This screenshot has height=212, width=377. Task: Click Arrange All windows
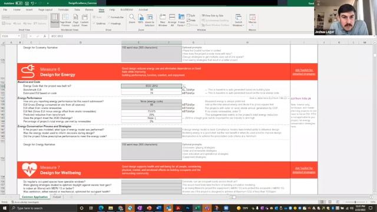click(x=172, y=20)
